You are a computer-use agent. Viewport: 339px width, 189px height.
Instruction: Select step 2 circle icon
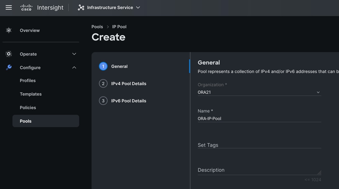point(103,84)
